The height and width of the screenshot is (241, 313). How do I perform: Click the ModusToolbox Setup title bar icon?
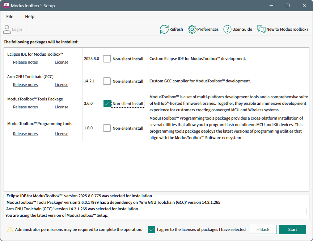pos(6,6)
